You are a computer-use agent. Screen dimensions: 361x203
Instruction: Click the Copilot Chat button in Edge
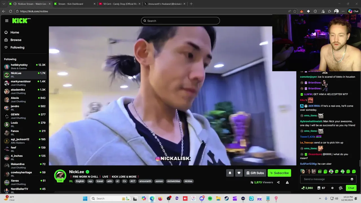click(353, 11)
